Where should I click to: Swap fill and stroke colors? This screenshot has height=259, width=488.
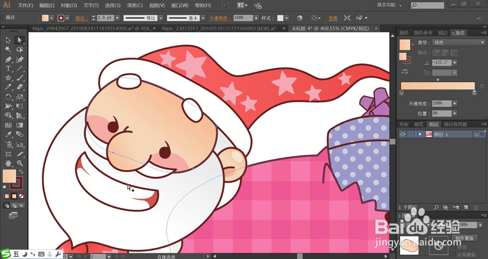click(21, 172)
